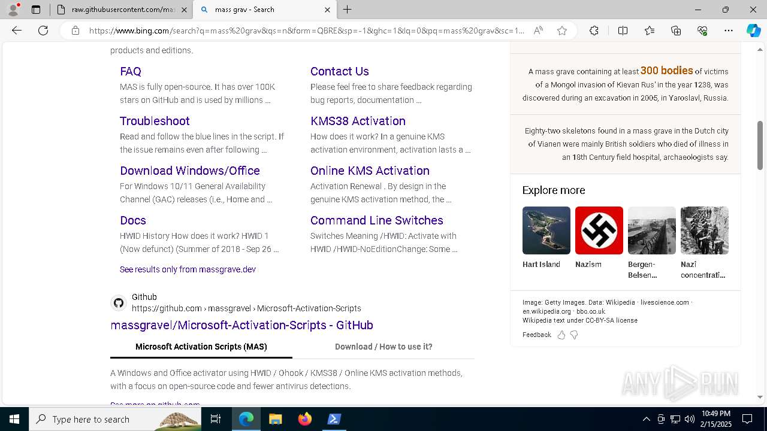Close the mass grav search tab

(x=327, y=10)
